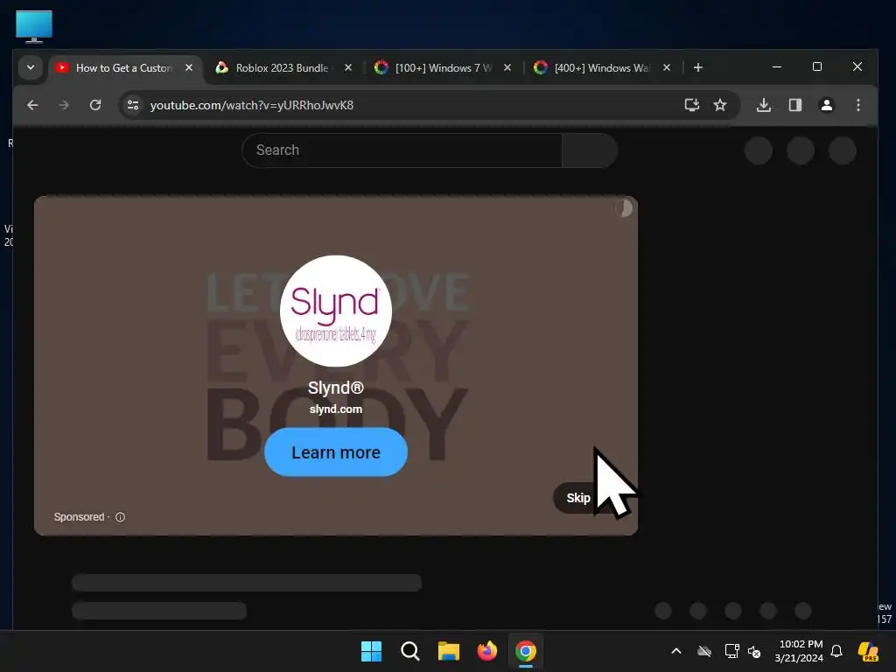Open the tab search dropdown arrow
The image size is (896, 672).
coord(31,67)
